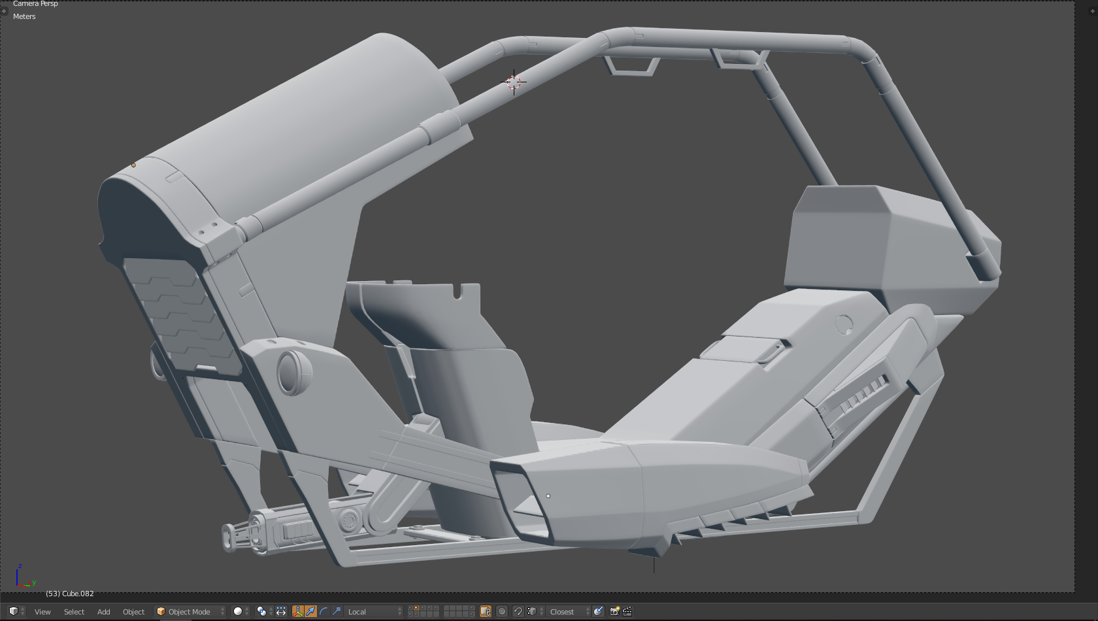The height and width of the screenshot is (621, 1098).
Task: Toggle layer 3 visibility button
Action: pyautogui.click(x=423, y=609)
